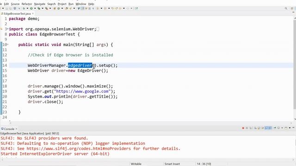Open the Refactor menu
This screenshot has height=166, width=296.
click(x=27, y=4)
